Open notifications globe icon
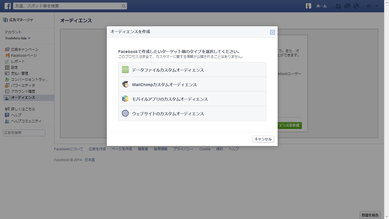The image size is (389, 219). pyautogui.click(x=356, y=6)
